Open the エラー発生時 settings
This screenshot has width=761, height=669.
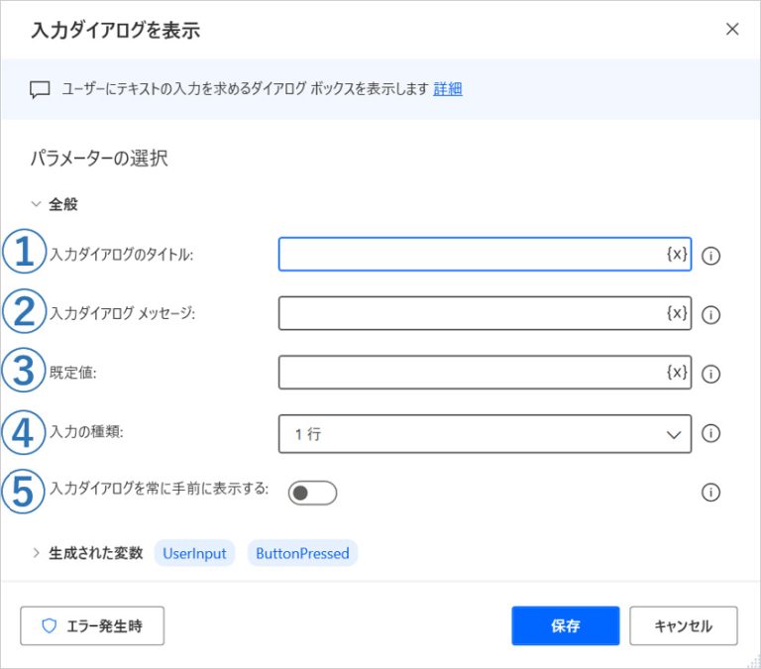[92, 626]
